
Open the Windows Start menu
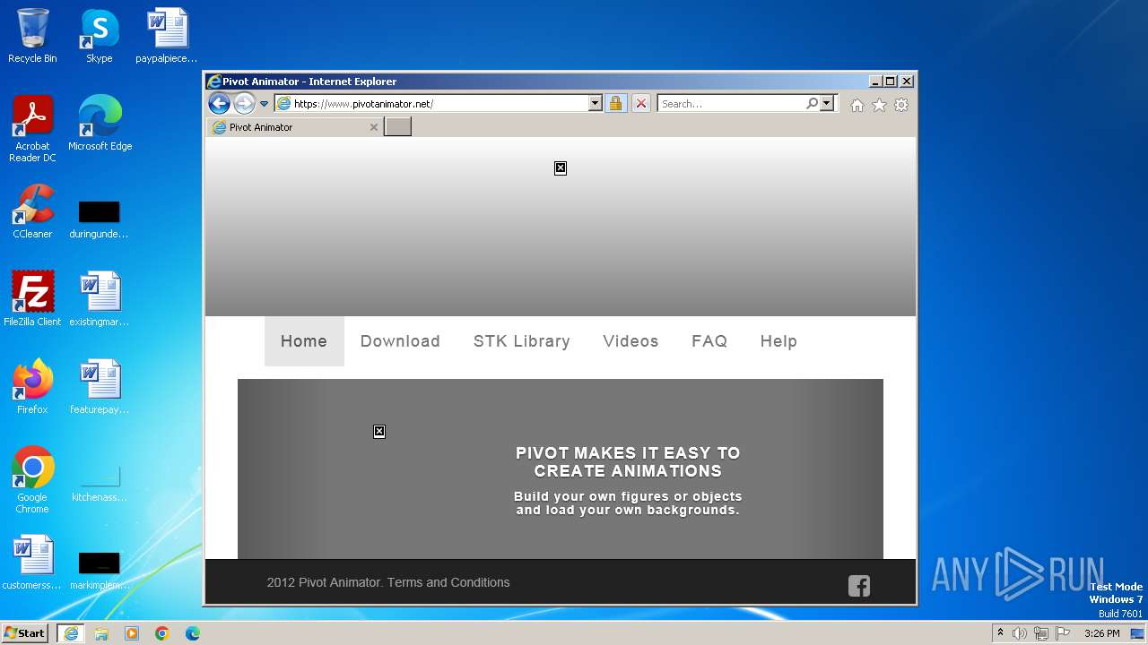pos(25,633)
